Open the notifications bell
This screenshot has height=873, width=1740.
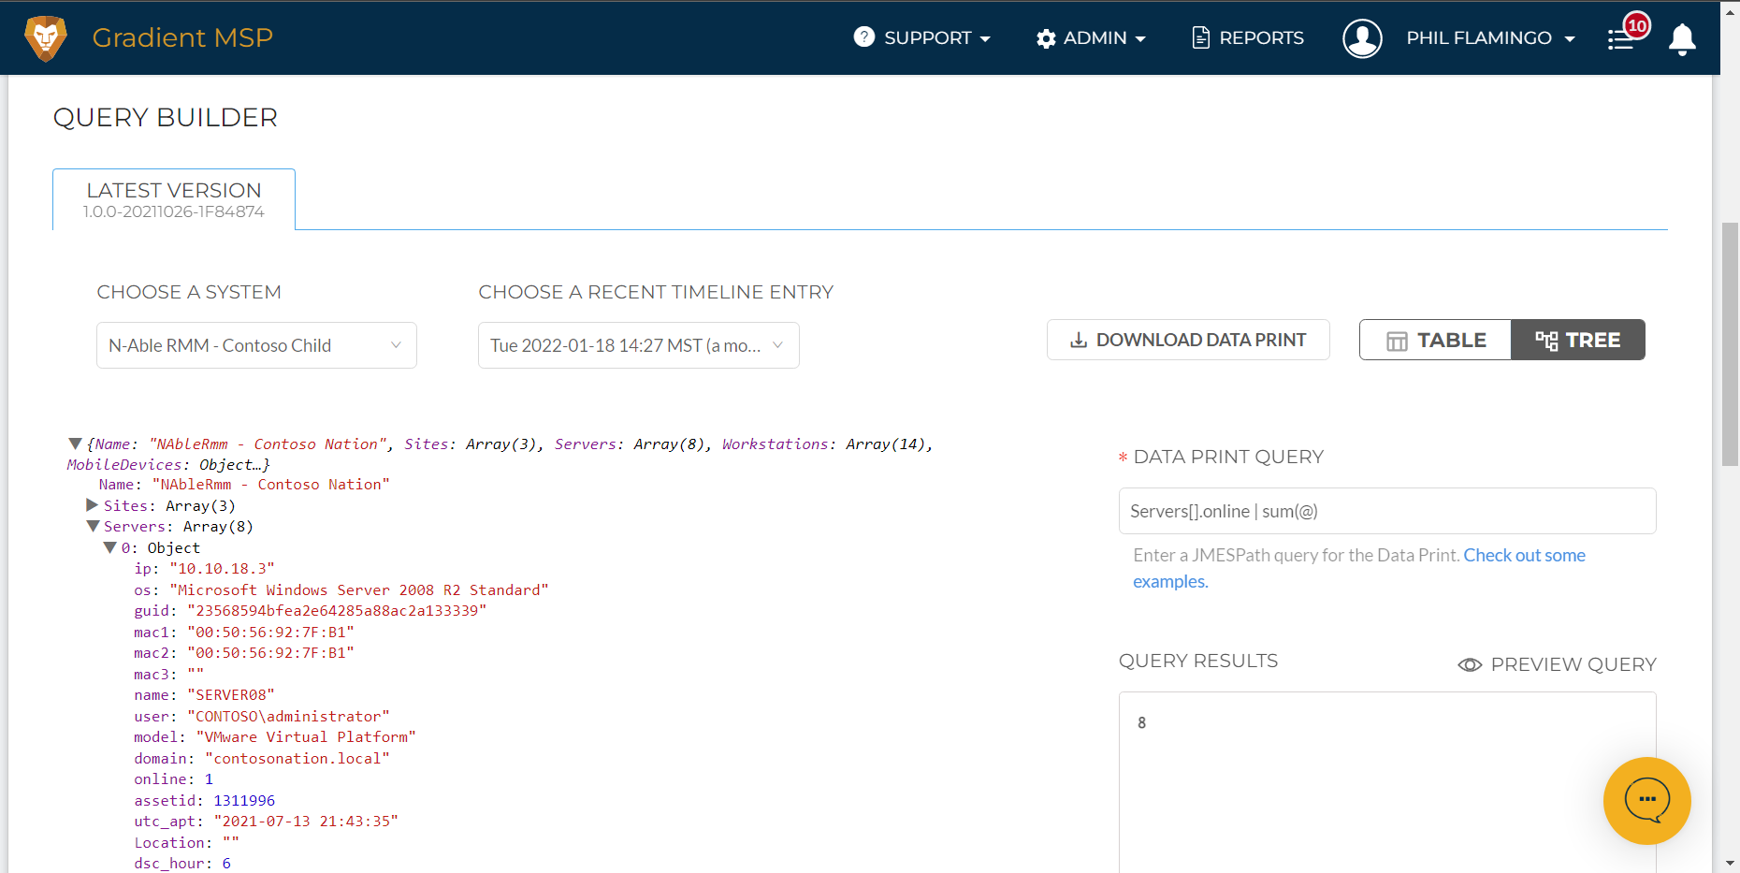tap(1682, 39)
